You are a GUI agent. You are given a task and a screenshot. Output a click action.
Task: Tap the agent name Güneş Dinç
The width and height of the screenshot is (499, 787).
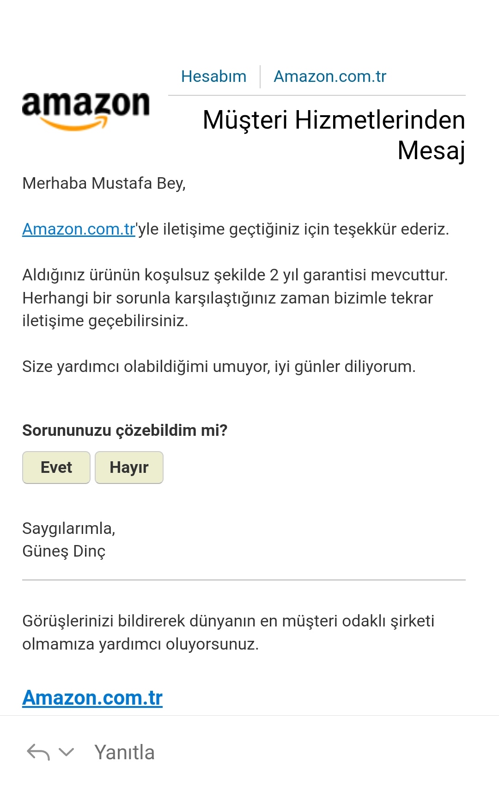pos(64,551)
